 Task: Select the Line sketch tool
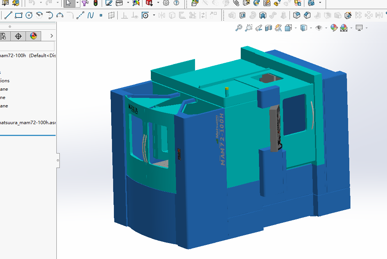point(8,16)
